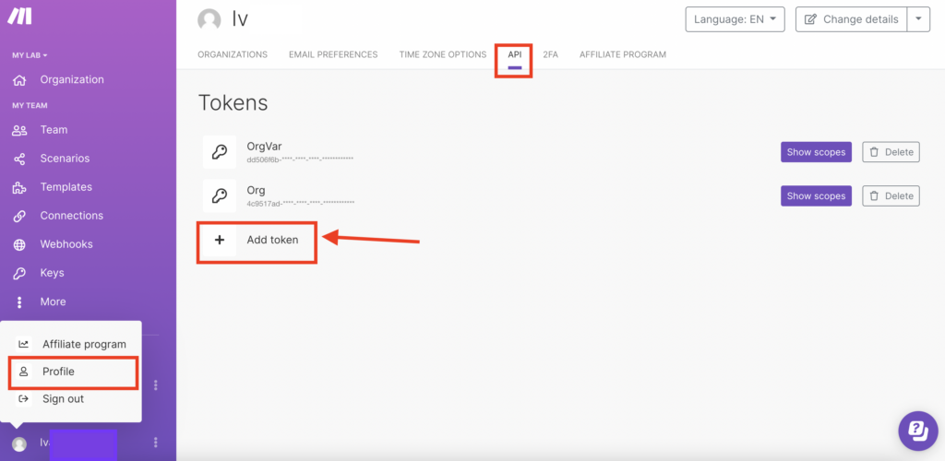Go to Scenarios via share icon
The width and height of the screenshot is (945, 461).
tap(19, 159)
